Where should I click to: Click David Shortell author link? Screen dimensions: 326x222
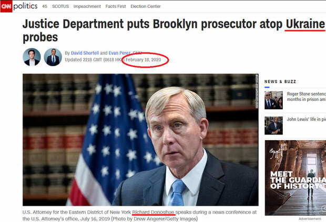(85, 53)
